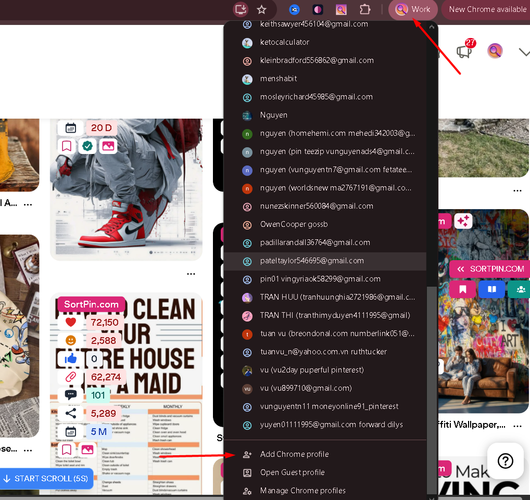530x500 pixels.
Task: Switch to TRAN HUU profile
Action: tap(325, 298)
